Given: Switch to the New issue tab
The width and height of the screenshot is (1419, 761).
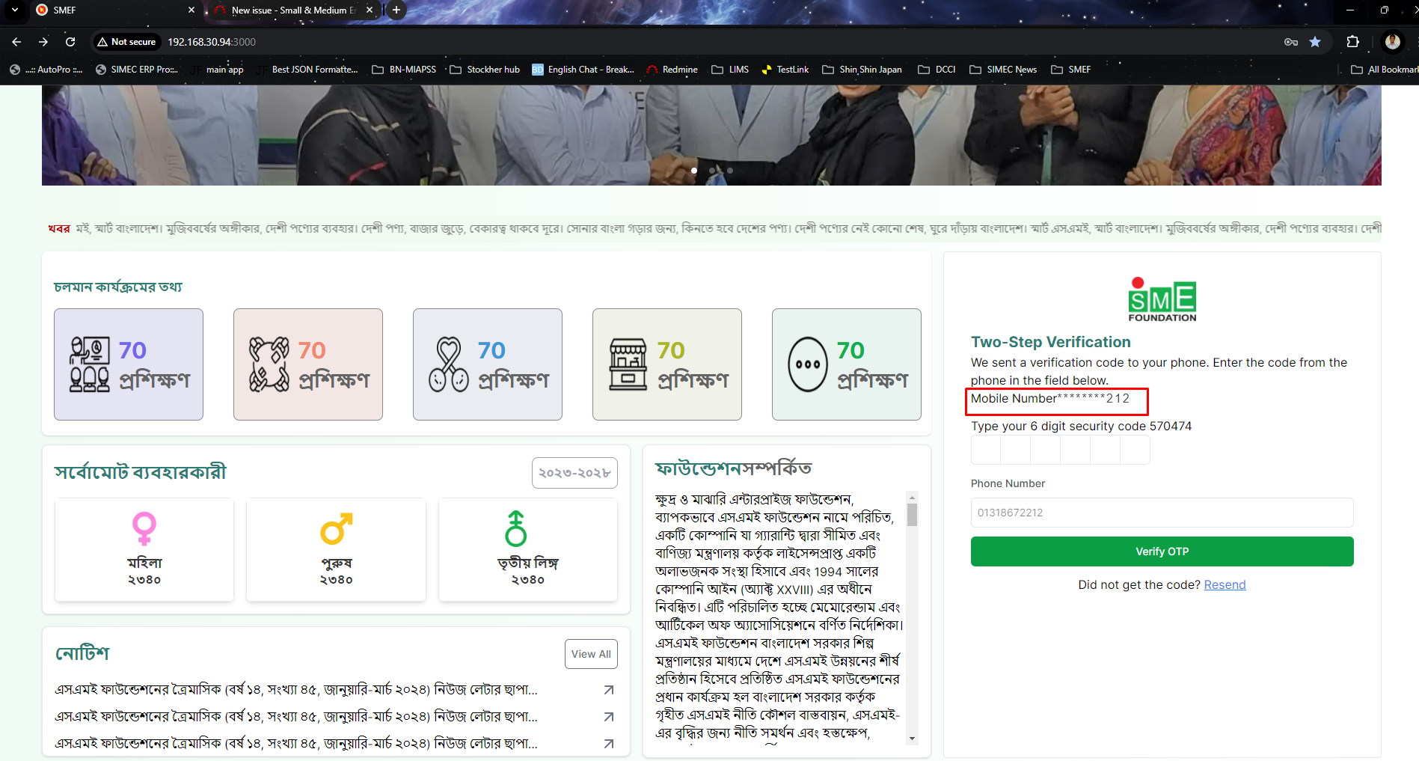Looking at the screenshot, I should pyautogui.click(x=292, y=10).
